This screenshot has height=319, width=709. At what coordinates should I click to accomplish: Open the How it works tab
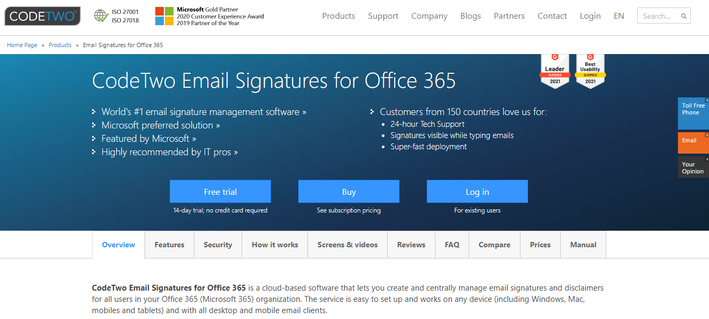pyautogui.click(x=275, y=245)
